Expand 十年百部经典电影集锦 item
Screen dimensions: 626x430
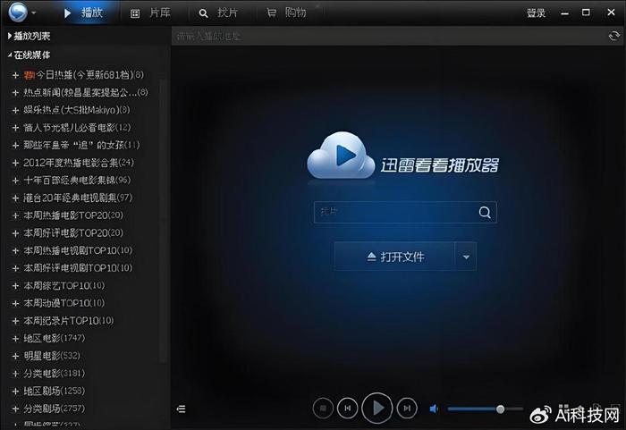tap(15, 181)
